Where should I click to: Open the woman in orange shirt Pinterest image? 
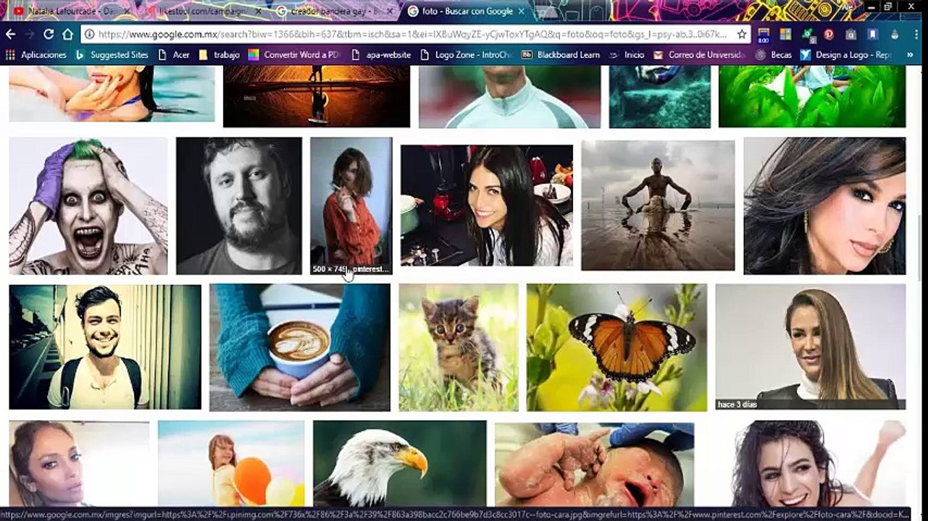click(x=351, y=206)
